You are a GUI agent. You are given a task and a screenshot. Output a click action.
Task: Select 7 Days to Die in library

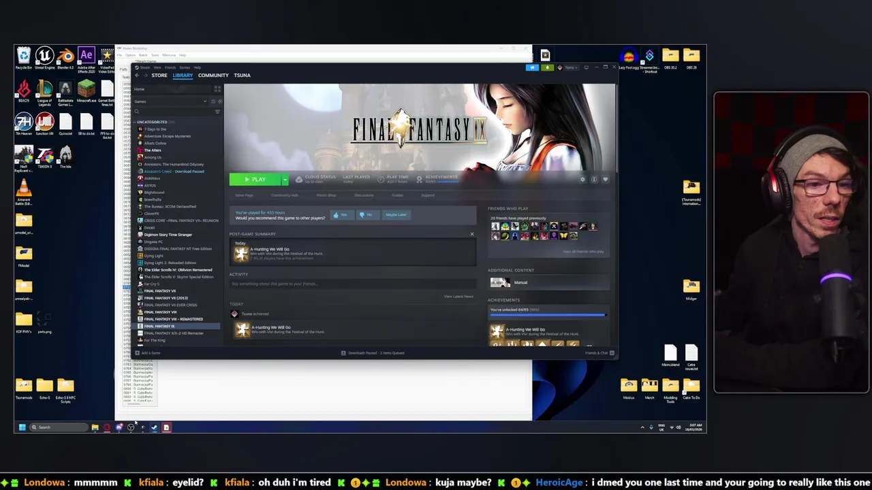[155, 129]
